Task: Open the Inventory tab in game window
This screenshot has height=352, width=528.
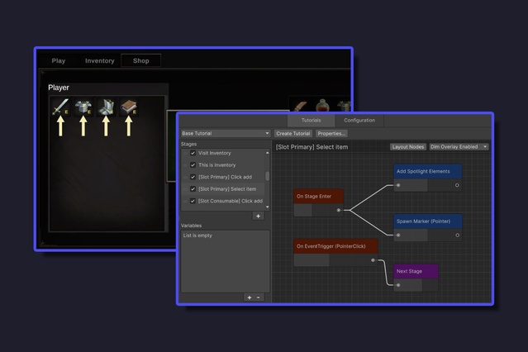Action: click(100, 61)
